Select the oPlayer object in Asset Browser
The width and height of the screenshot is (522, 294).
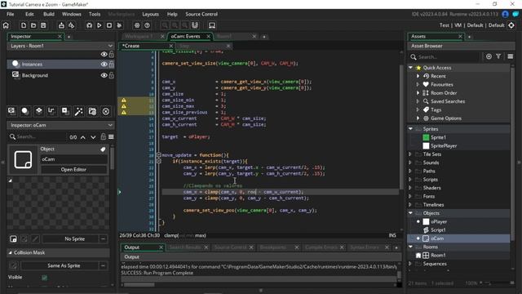point(439,221)
